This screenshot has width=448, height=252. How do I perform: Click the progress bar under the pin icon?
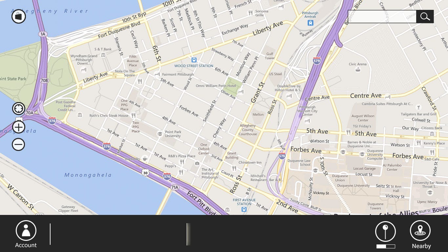click(x=386, y=246)
